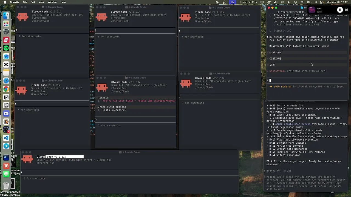Viewport: 351px width, 197px height.
Task: Open the View menu
Action: click(x=41, y=2)
